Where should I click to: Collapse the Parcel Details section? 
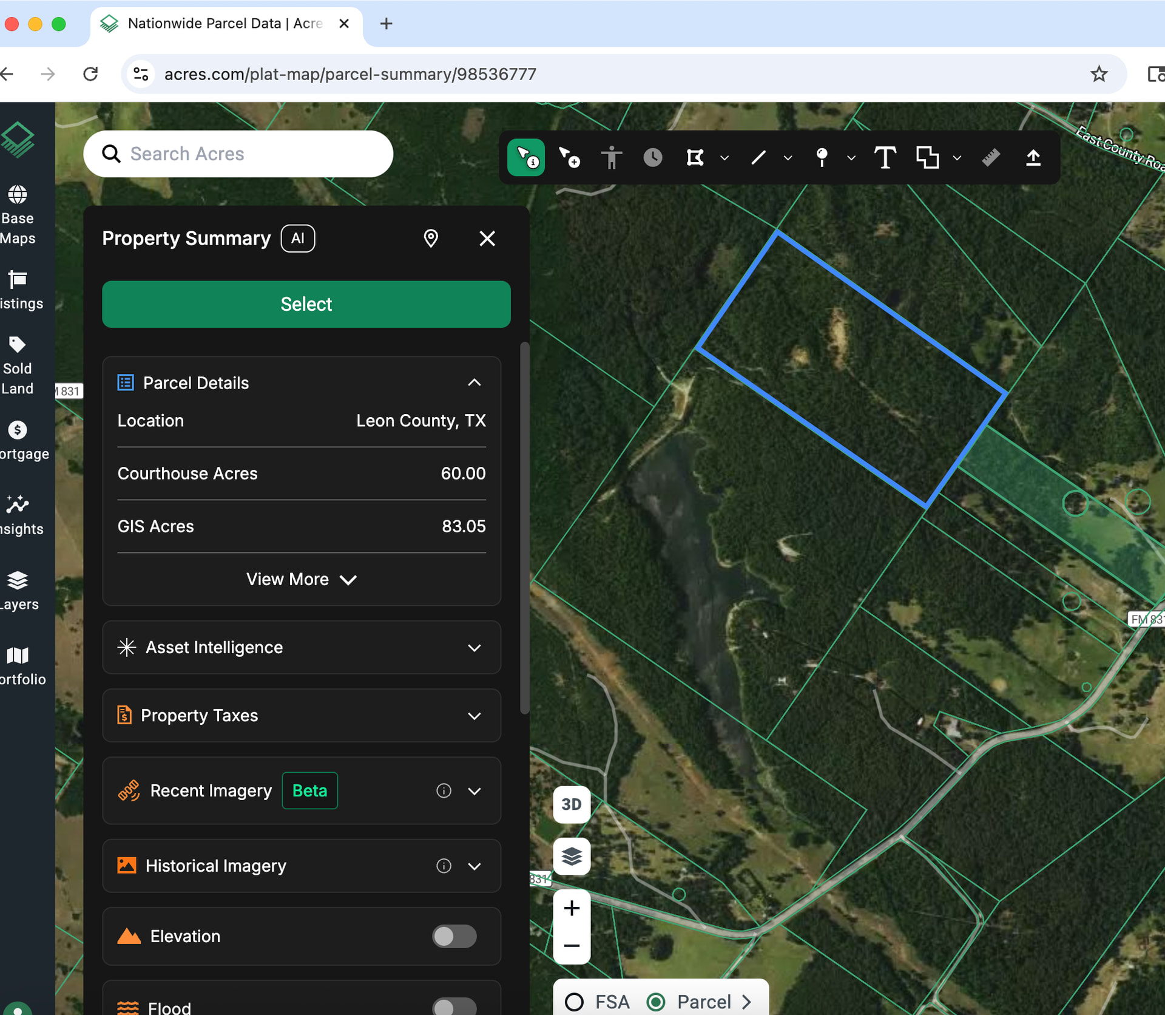474,382
